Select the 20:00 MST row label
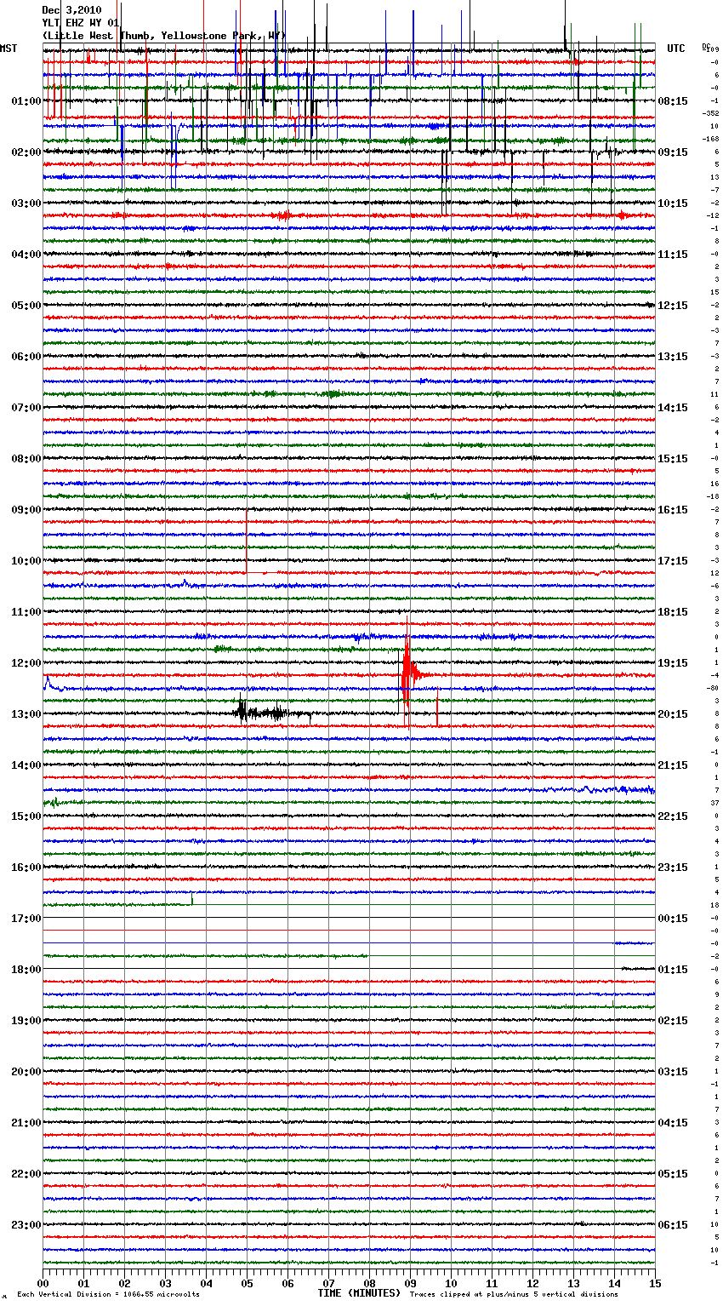 point(26,1071)
